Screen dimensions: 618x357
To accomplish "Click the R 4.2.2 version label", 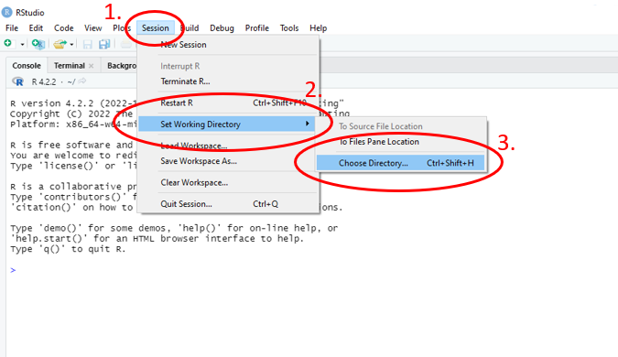I will (44, 82).
